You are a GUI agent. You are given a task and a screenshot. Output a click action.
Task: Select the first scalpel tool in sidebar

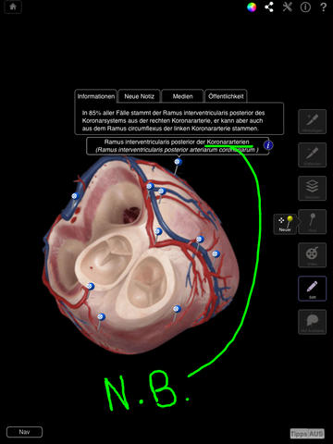click(x=312, y=121)
